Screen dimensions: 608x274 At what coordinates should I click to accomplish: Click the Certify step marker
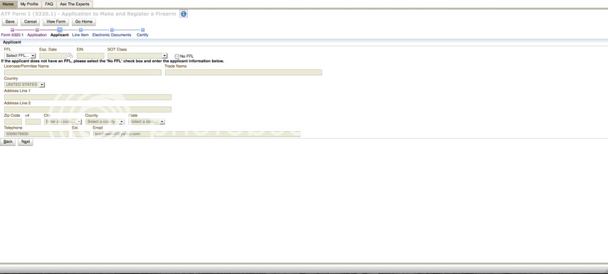(x=142, y=29)
